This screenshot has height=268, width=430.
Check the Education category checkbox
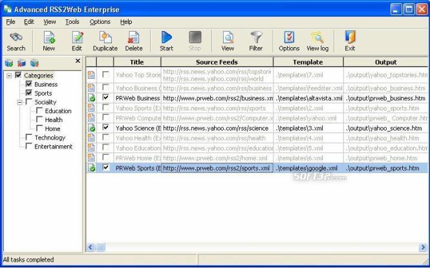(39, 110)
